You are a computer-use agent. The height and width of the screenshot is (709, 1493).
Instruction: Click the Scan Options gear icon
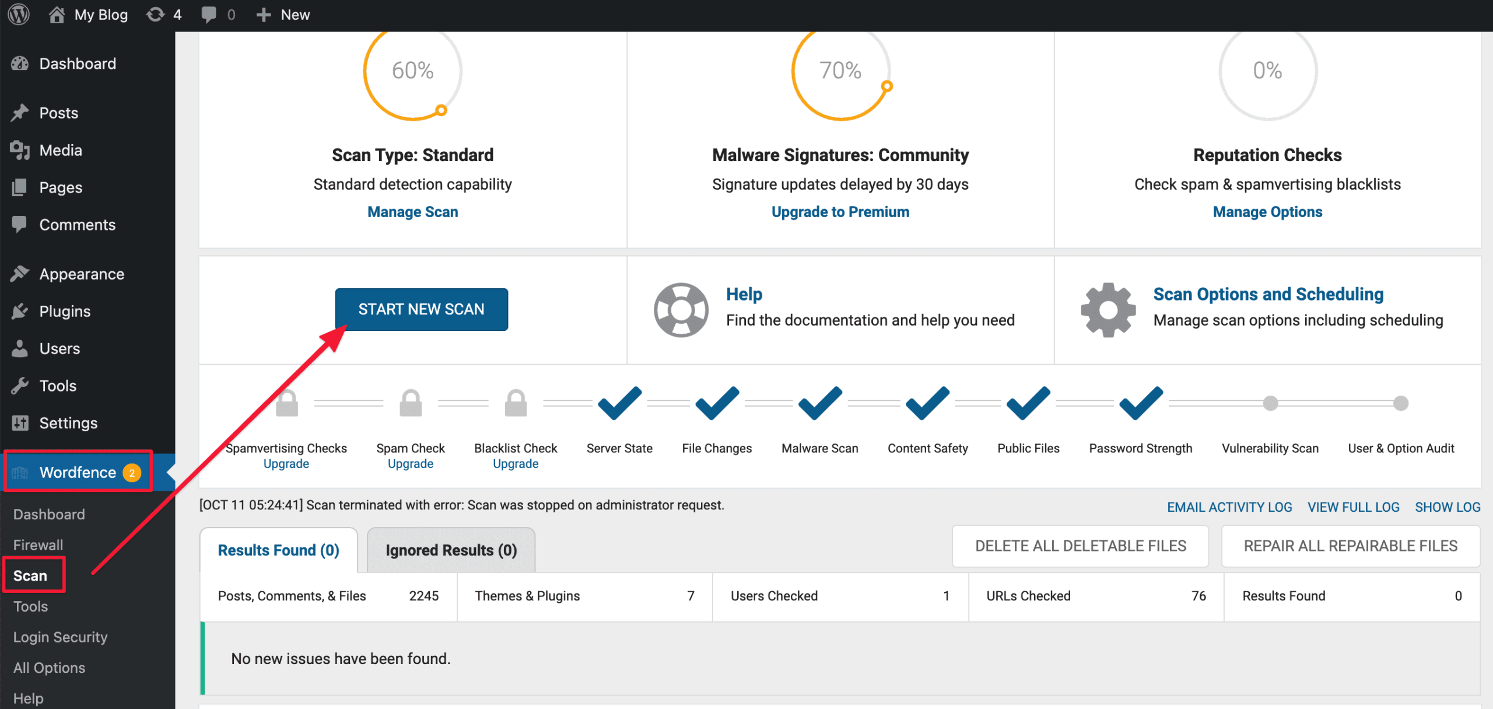coord(1108,310)
